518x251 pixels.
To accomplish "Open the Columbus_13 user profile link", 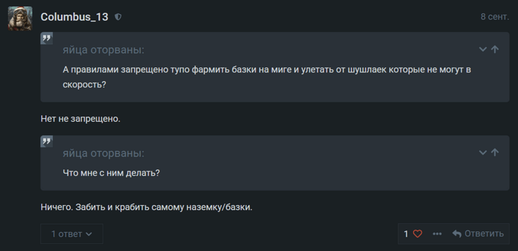I will 74,17.
